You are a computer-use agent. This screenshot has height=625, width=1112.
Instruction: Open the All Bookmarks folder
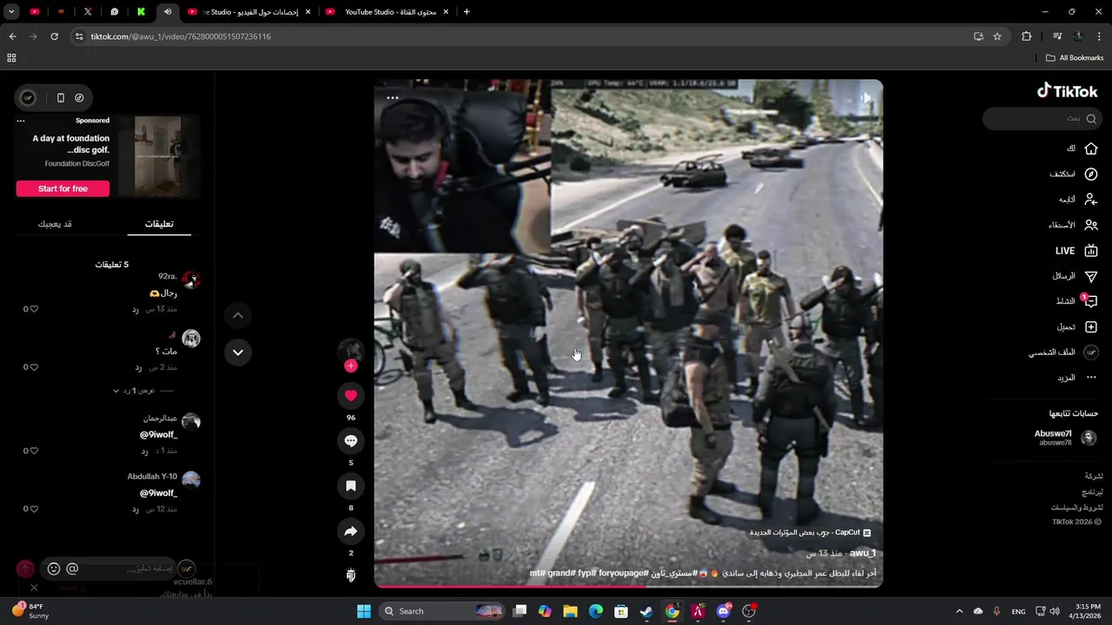(x=1075, y=58)
